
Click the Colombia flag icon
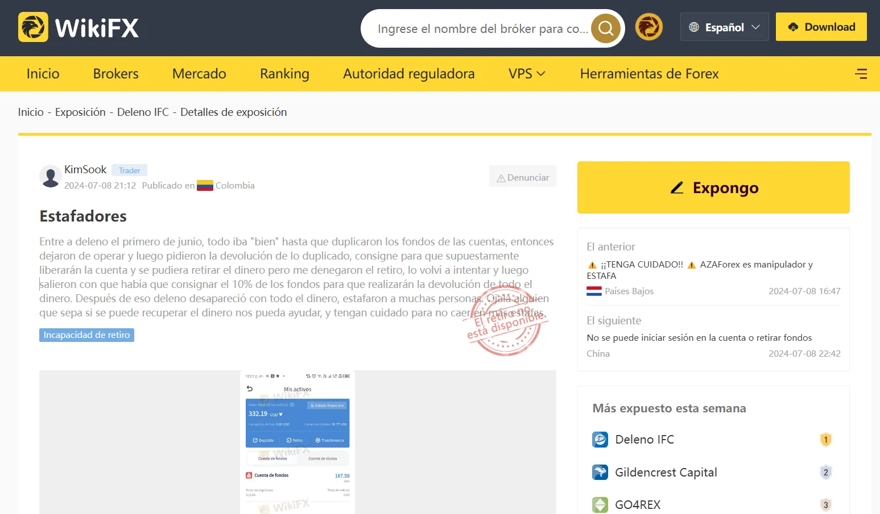[205, 186]
